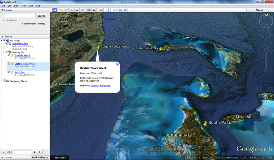The height and width of the screenshot is (160, 274).
Task: Click View in Google Maps toolbar icon
Action: tap(125, 10)
